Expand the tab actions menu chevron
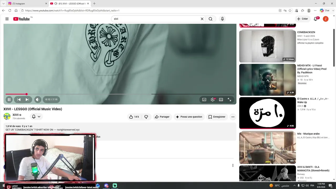Viewport: 336px width, 189px height. pos(3,4)
